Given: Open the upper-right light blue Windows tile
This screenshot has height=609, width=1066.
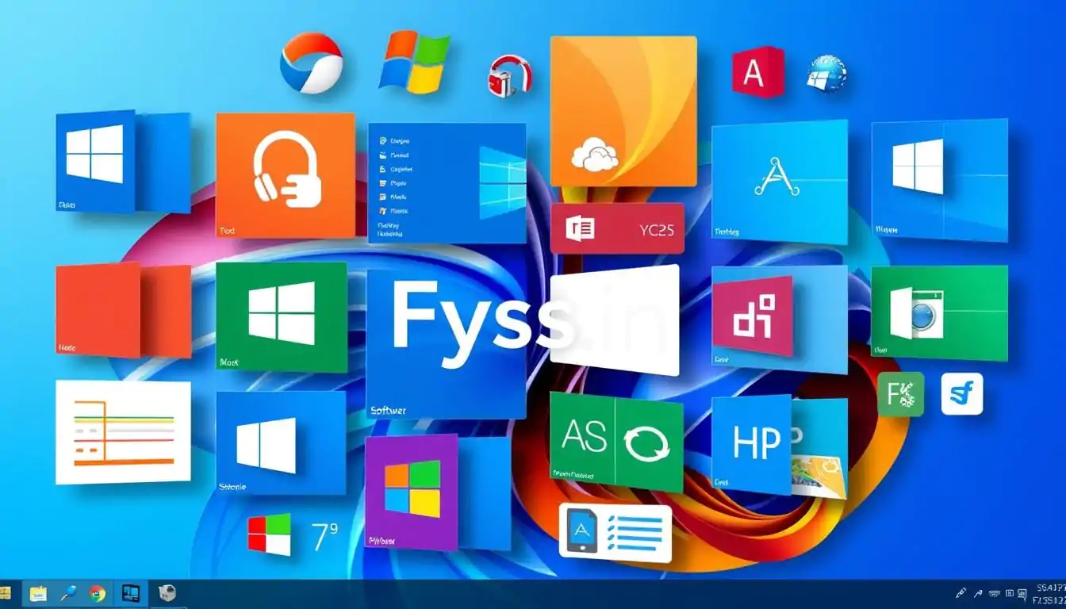Looking at the screenshot, I should (x=939, y=180).
